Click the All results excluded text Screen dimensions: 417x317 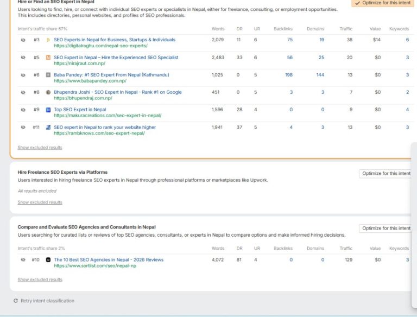click(37, 191)
